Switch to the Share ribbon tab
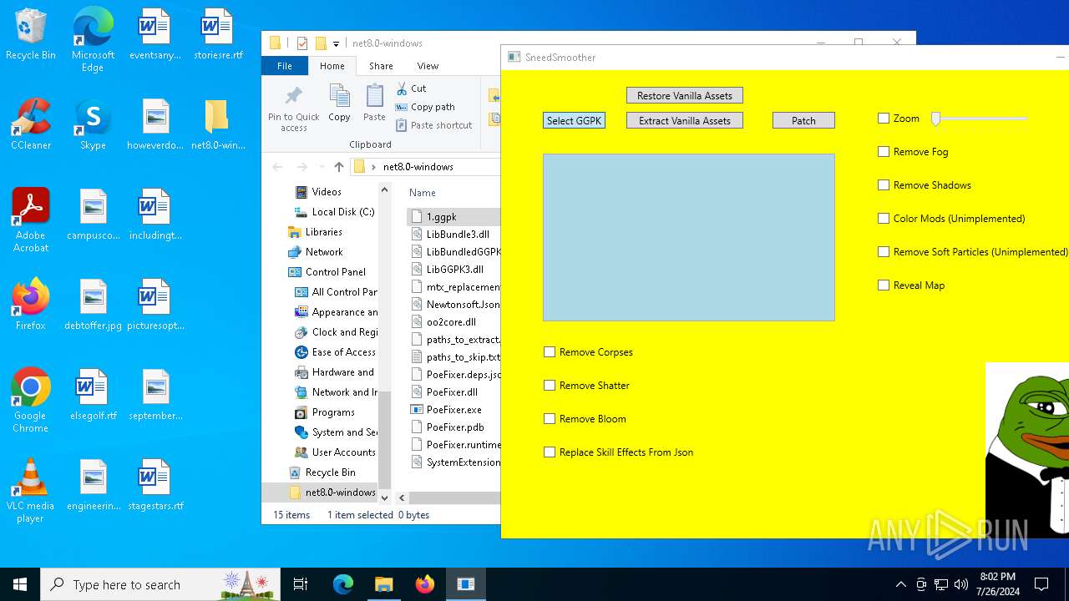 click(381, 66)
